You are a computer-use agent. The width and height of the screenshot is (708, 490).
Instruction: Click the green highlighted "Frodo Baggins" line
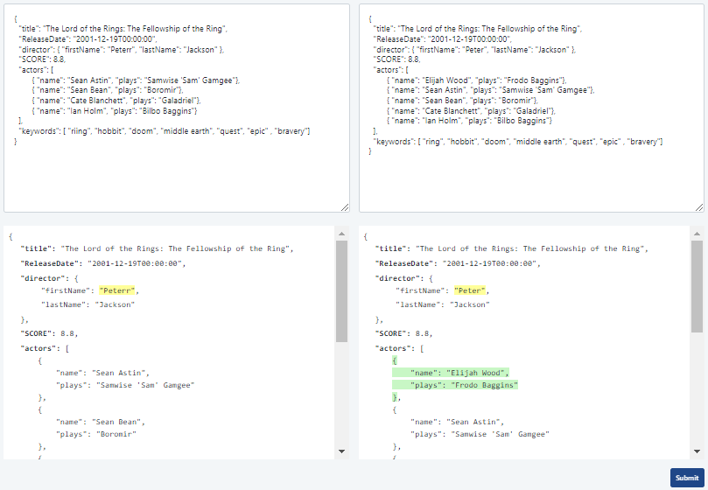point(455,385)
